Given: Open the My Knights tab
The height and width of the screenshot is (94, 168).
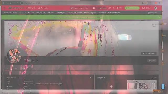Looking at the screenshot, I should [61, 13].
